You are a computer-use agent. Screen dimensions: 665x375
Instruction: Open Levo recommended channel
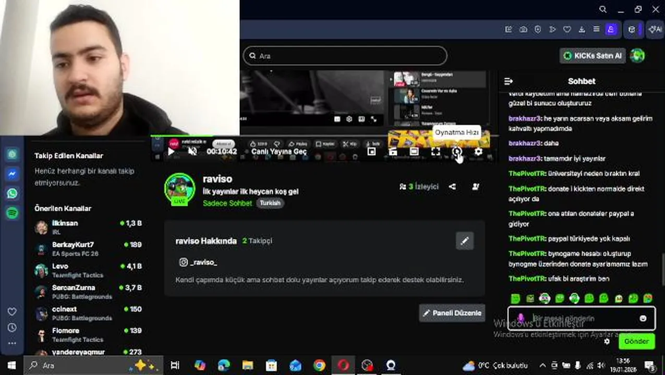89,270
